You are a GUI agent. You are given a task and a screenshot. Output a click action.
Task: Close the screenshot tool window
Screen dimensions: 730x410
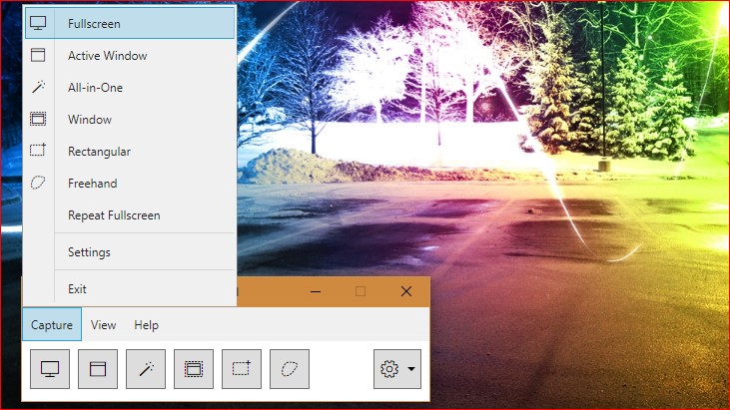pyautogui.click(x=406, y=291)
